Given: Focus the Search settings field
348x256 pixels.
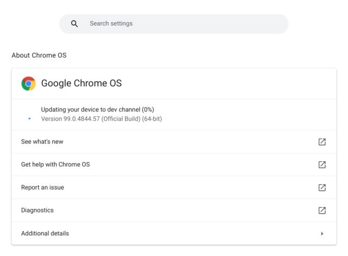Looking at the screenshot, I should tap(174, 24).
